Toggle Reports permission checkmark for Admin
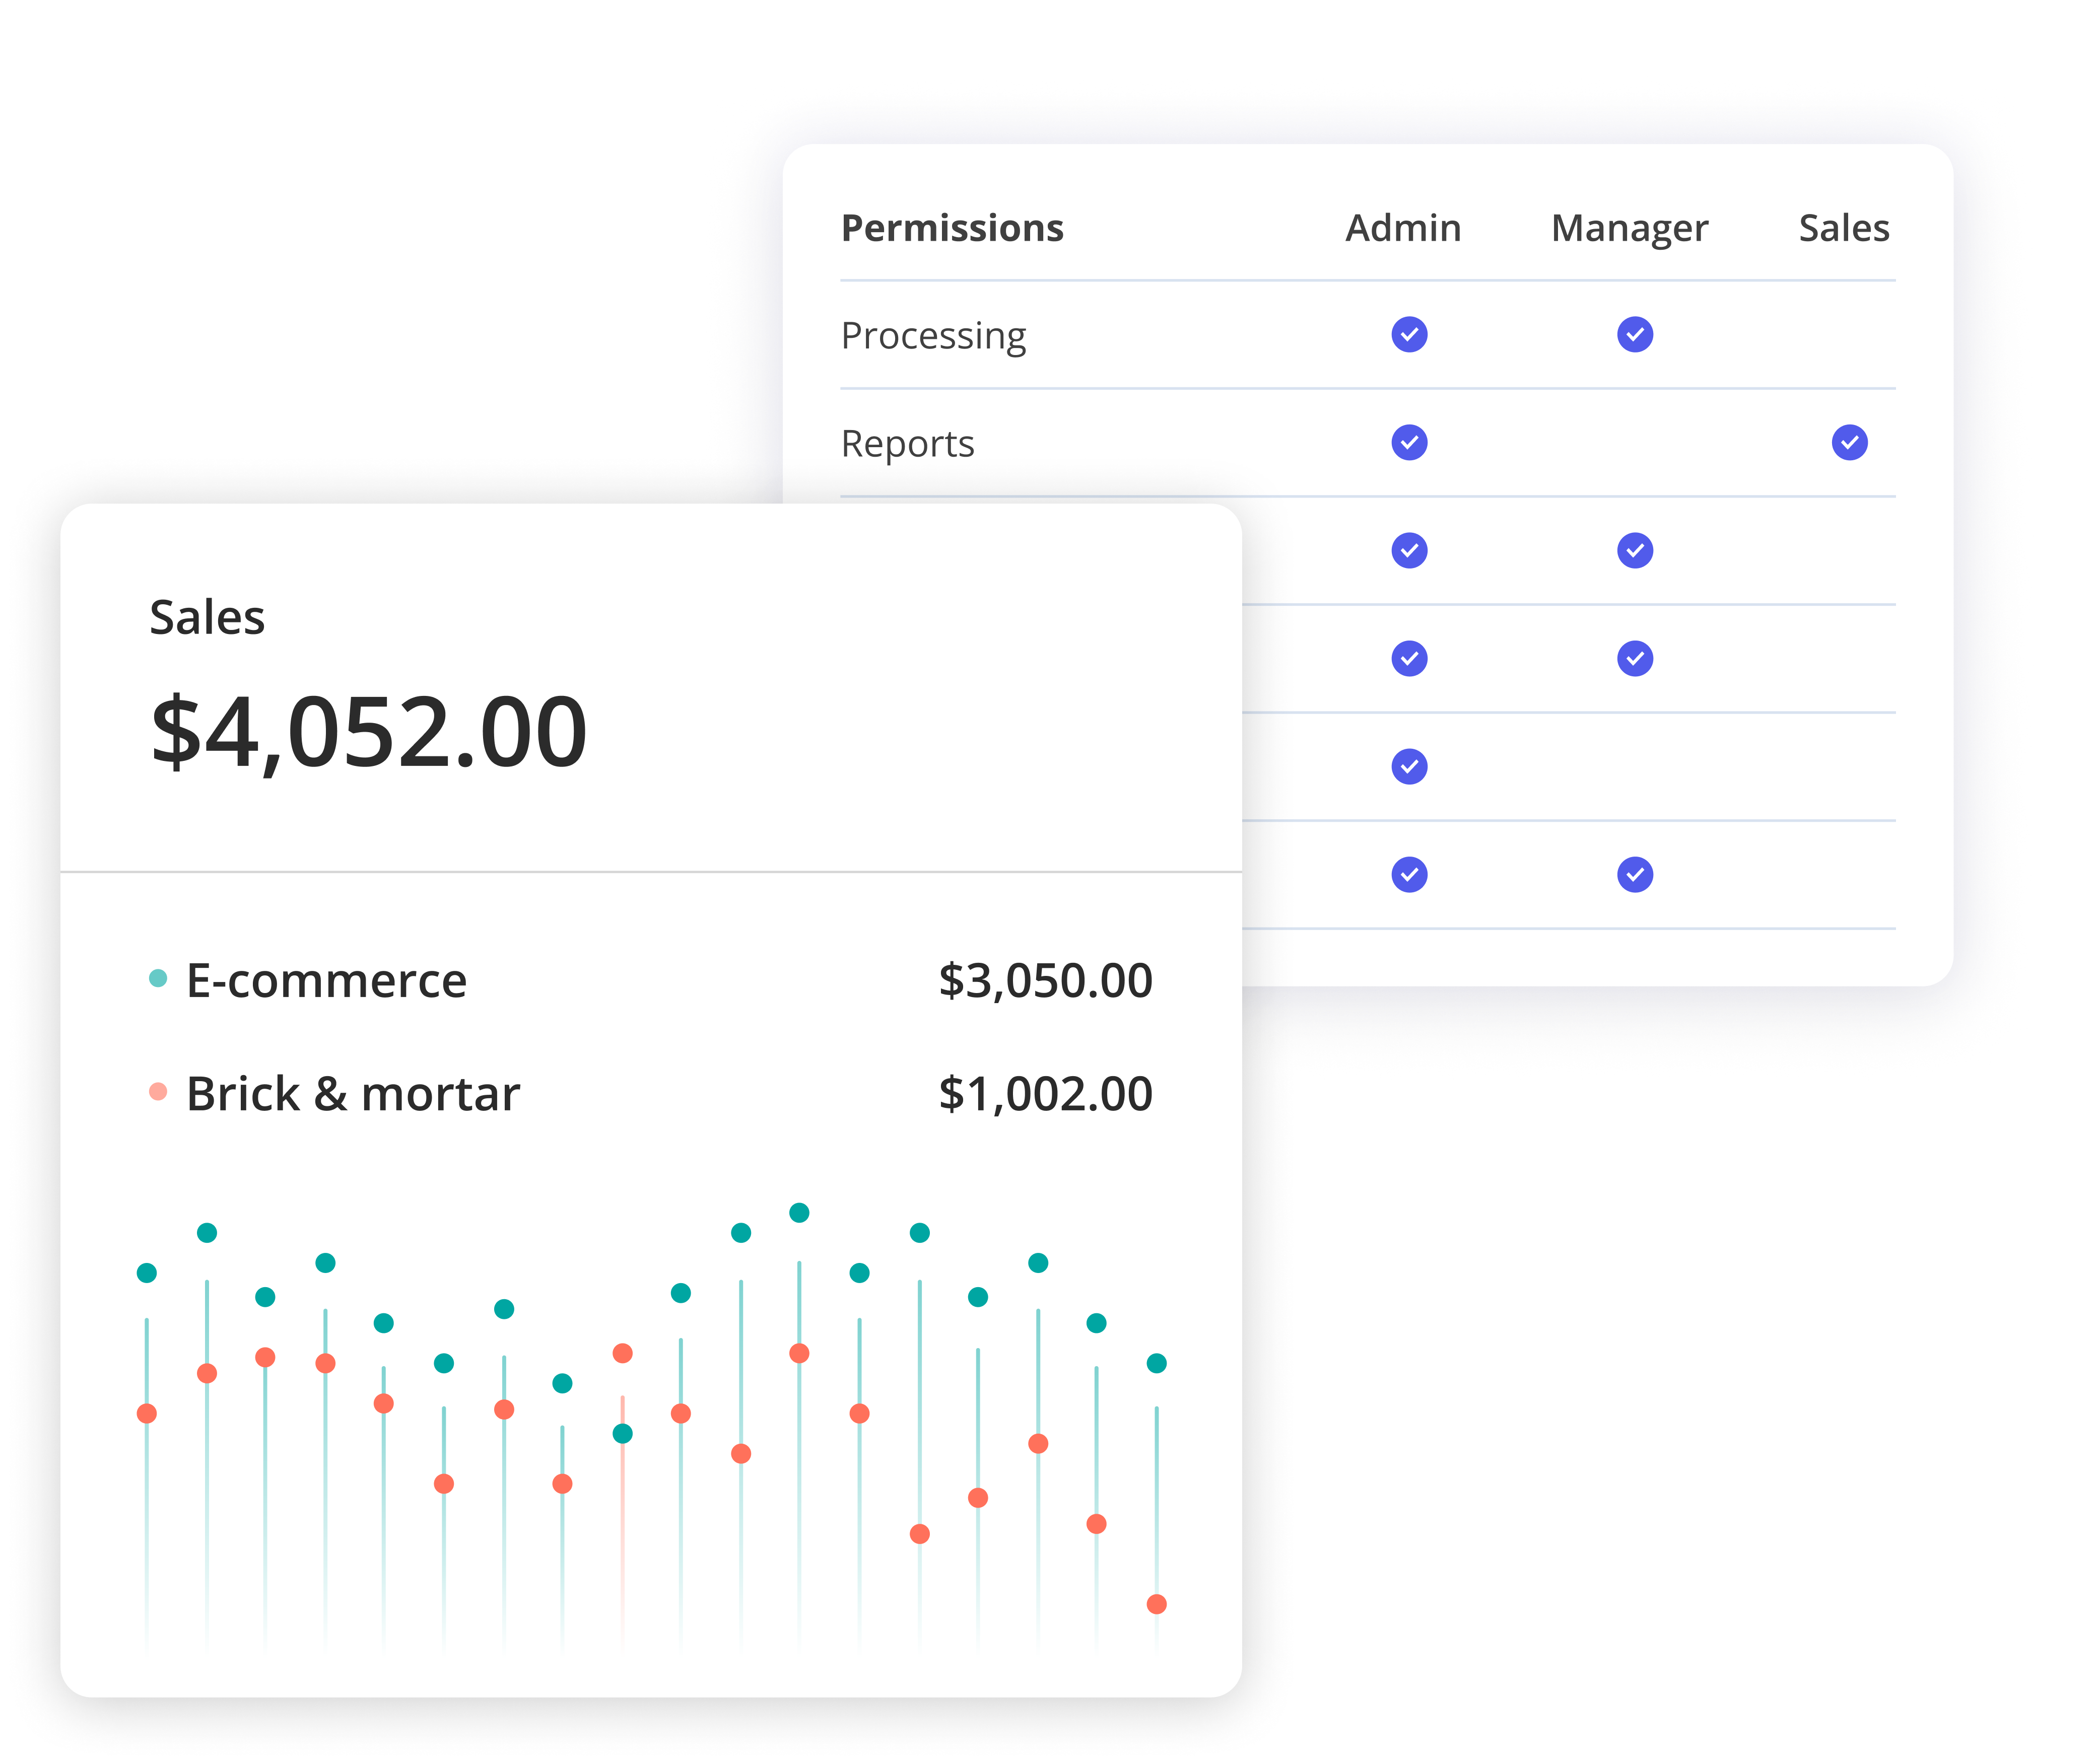Image resolution: width=2098 pixels, height=1764 pixels. [1409, 442]
